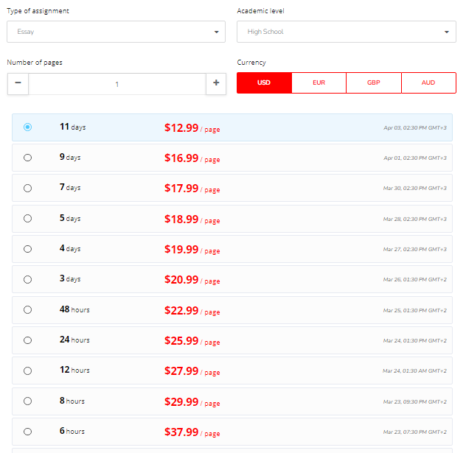Click the number of pages input field
466x453 pixels.
(x=117, y=84)
